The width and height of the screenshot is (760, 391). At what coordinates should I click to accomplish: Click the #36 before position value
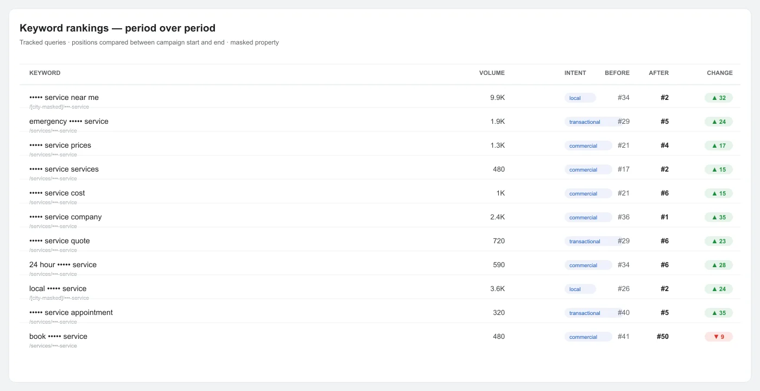[x=624, y=217]
